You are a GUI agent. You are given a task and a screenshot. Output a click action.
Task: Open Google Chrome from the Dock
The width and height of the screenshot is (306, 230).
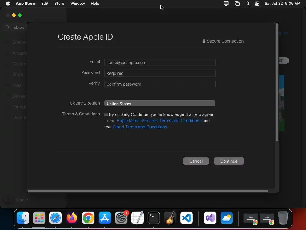click(x=88, y=218)
